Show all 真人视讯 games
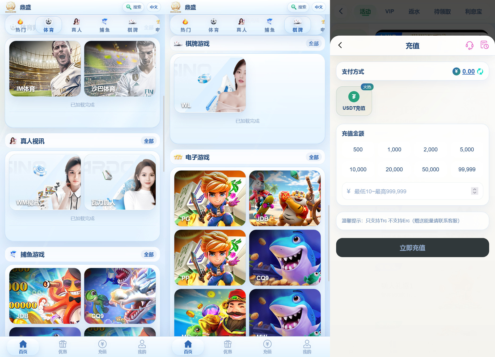Screen dimensions: 495x357 [149, 141]
